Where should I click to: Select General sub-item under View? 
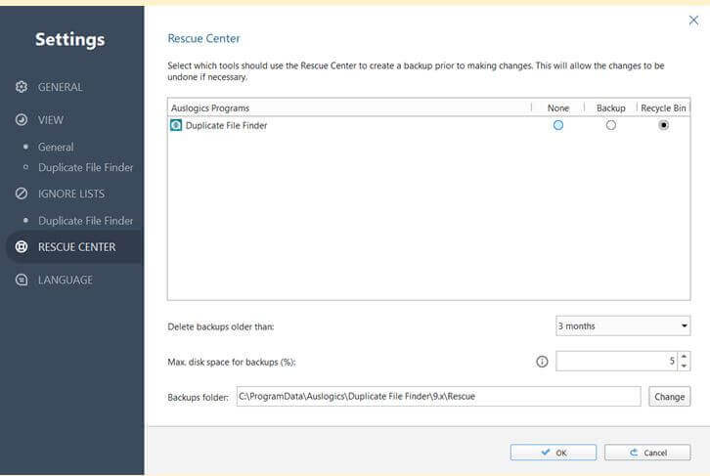point(56,147)
